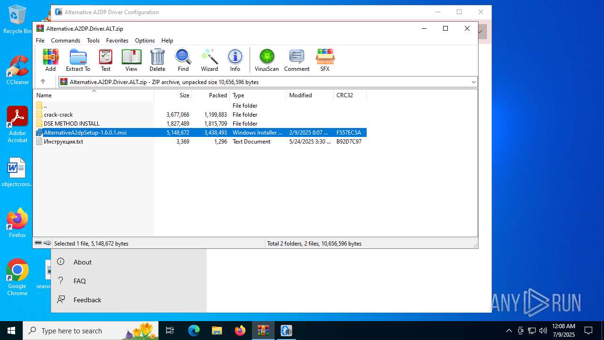
Task: Show hidden system tray icons
Action: tap(509, 331)
